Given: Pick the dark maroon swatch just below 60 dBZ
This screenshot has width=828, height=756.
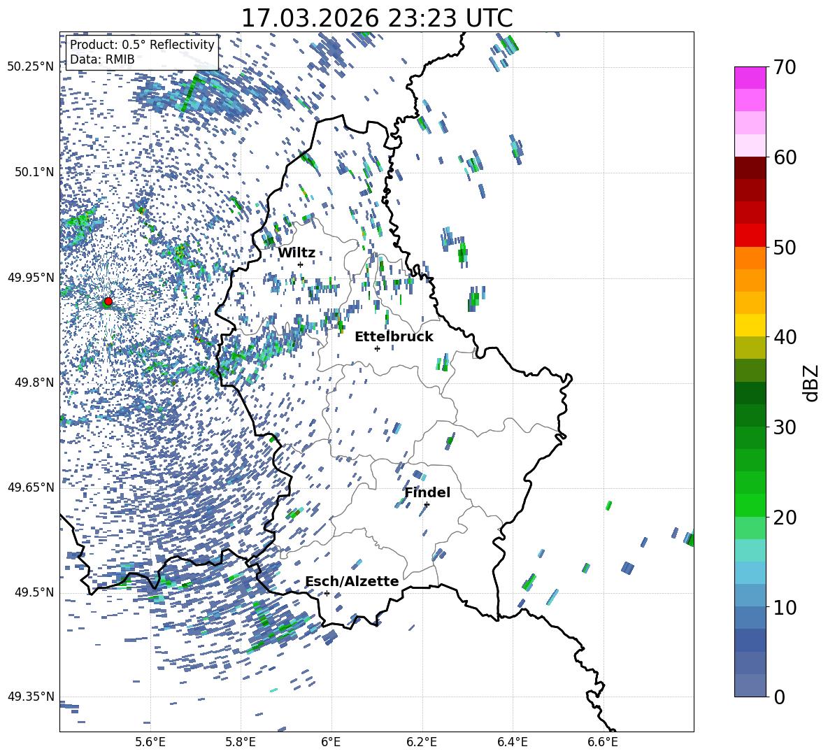Looking at the screenshot, I should [750, 168].
